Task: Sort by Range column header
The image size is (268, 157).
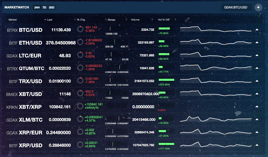Action: 111,20
